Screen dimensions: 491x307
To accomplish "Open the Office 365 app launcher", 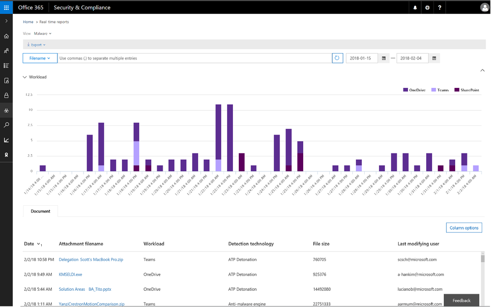I will 6,7.
